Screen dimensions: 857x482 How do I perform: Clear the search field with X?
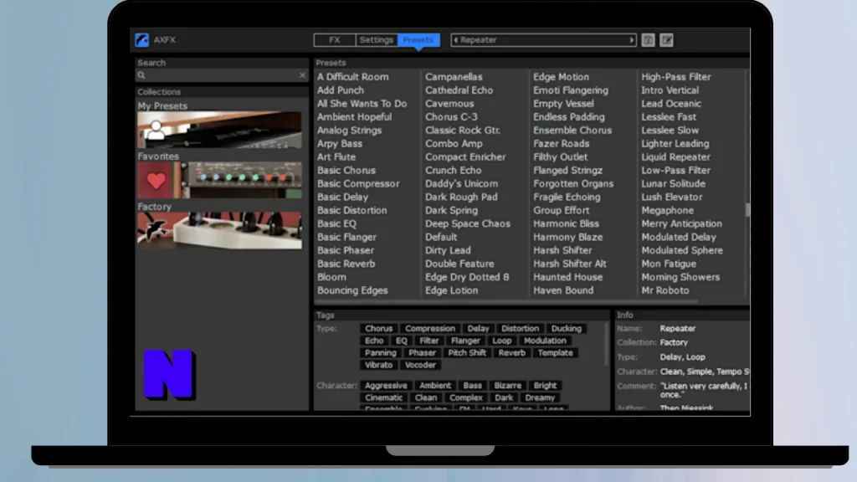(x=302, y=75)
